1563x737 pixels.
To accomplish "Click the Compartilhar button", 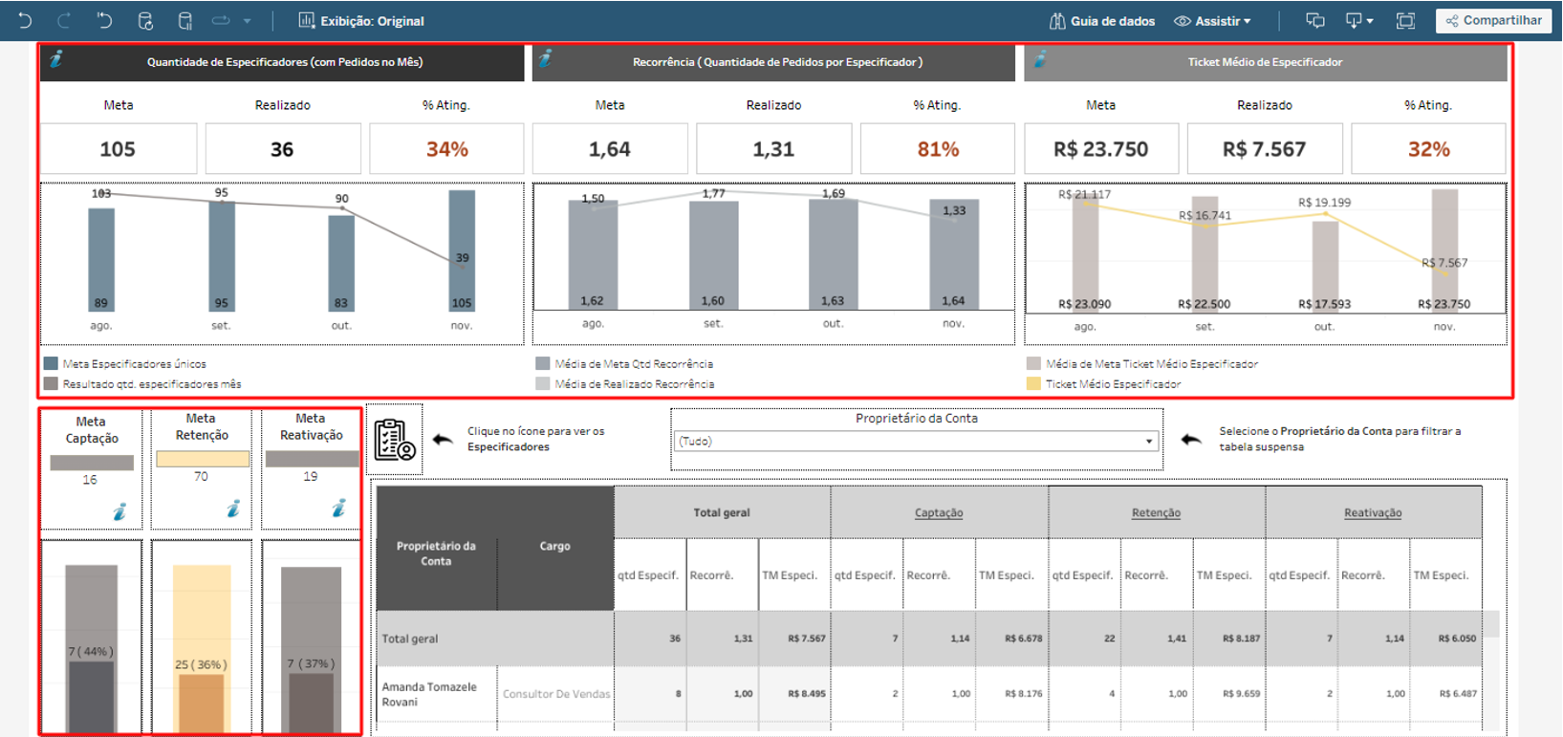I will tap(1493, 20).
